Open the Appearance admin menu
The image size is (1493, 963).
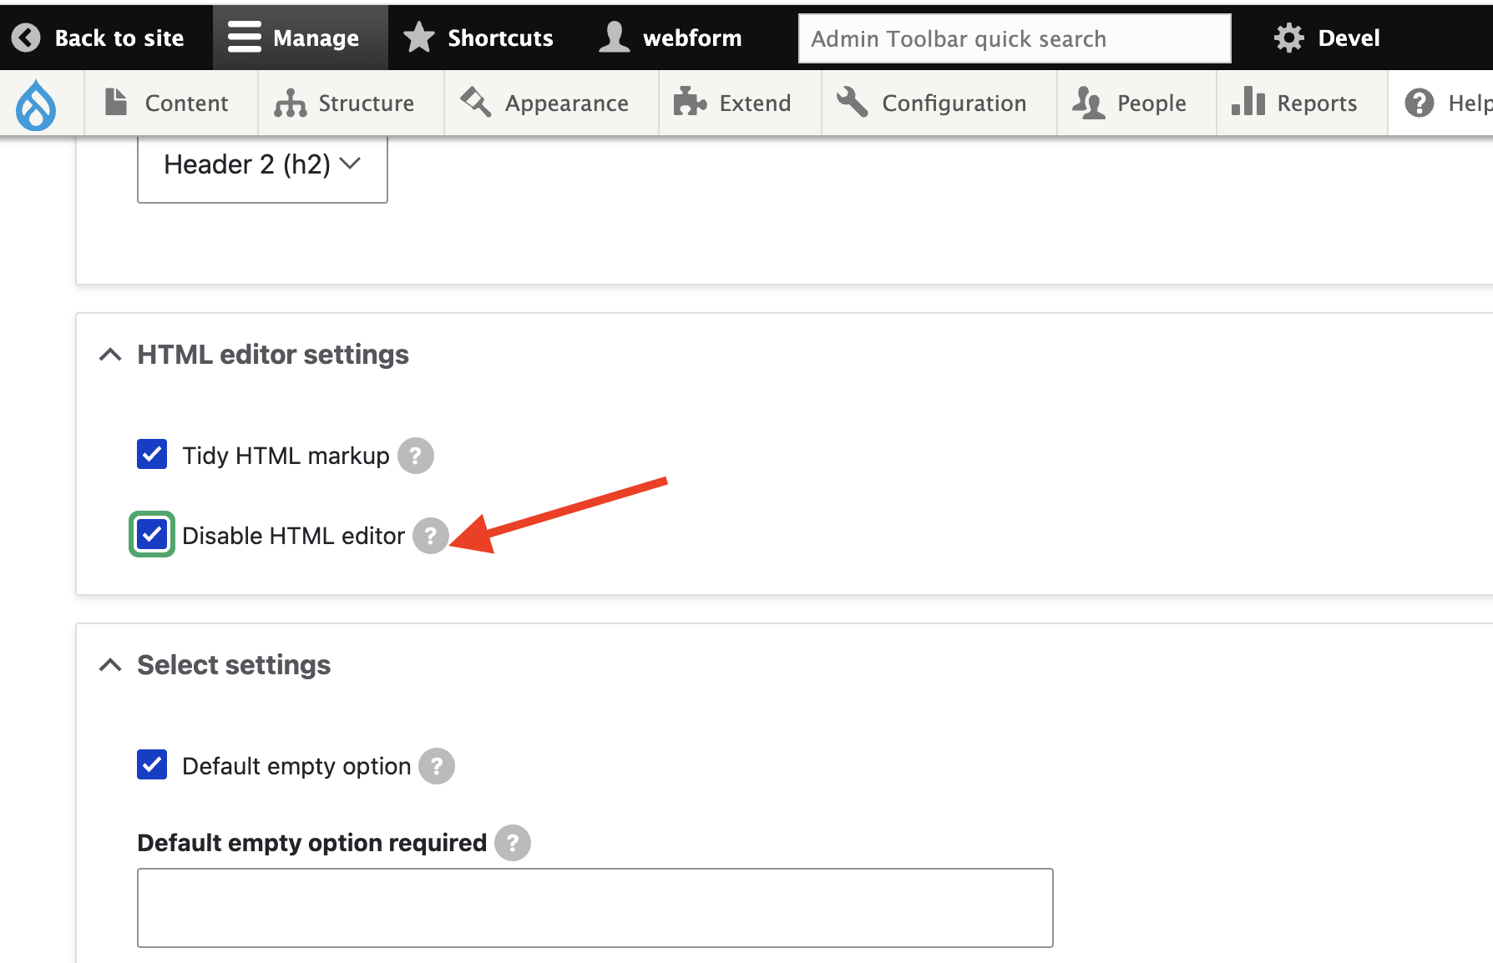(x=551, y=103)
